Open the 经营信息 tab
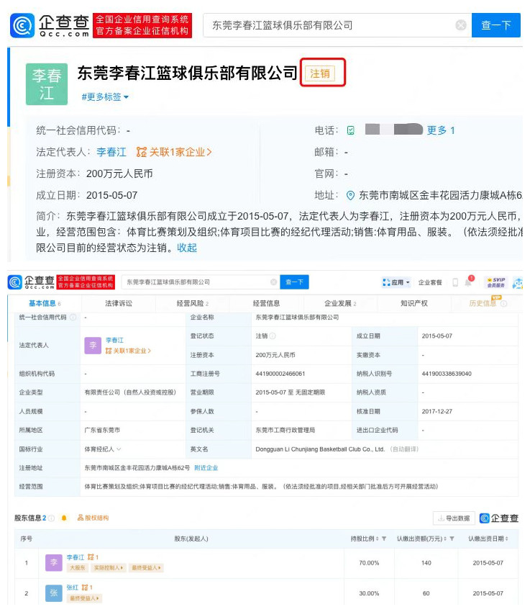 tap(266, 304)
